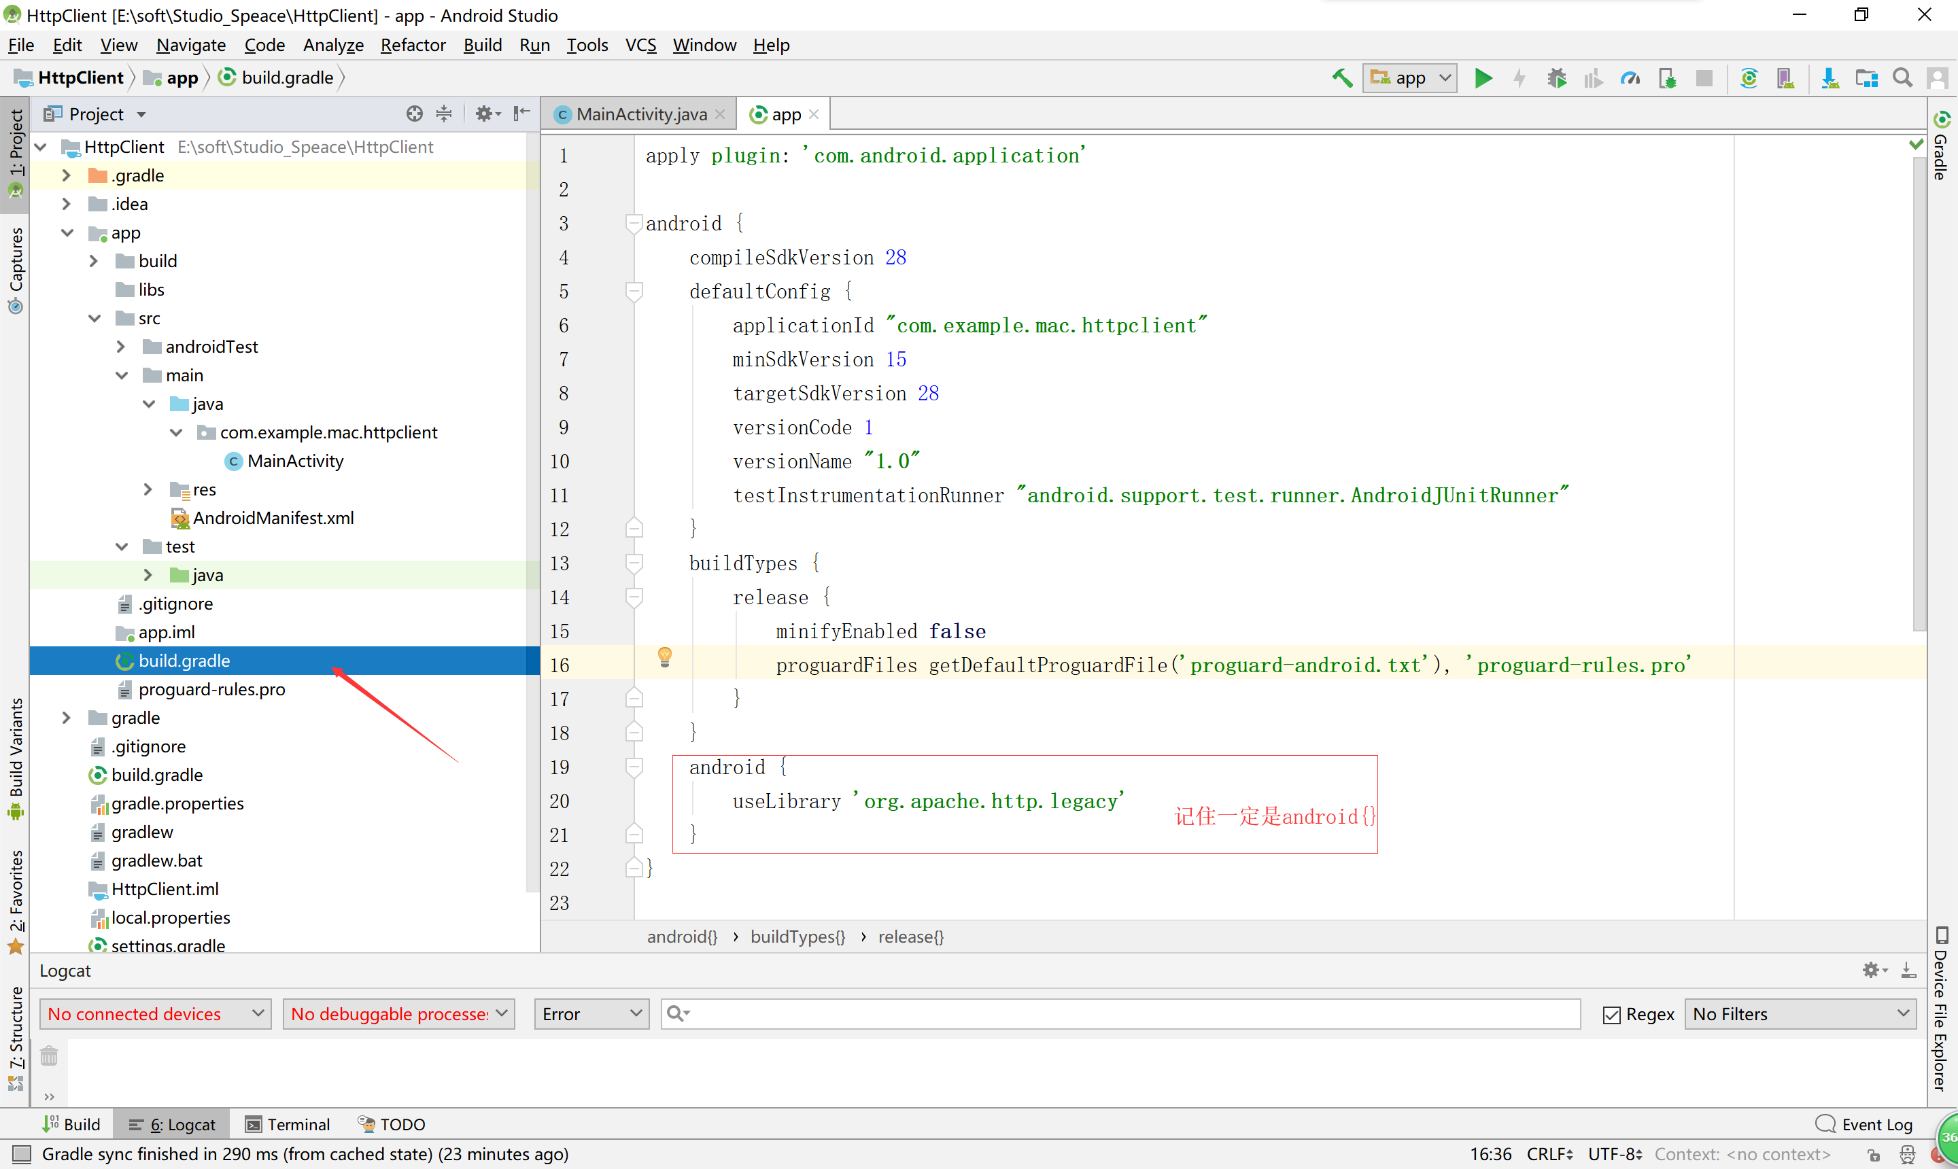Image resolution: width=1958 pixels, height=1169 pixels.
Task: Open the No Filters dropdown
Action: [x=1800, y=1014]
